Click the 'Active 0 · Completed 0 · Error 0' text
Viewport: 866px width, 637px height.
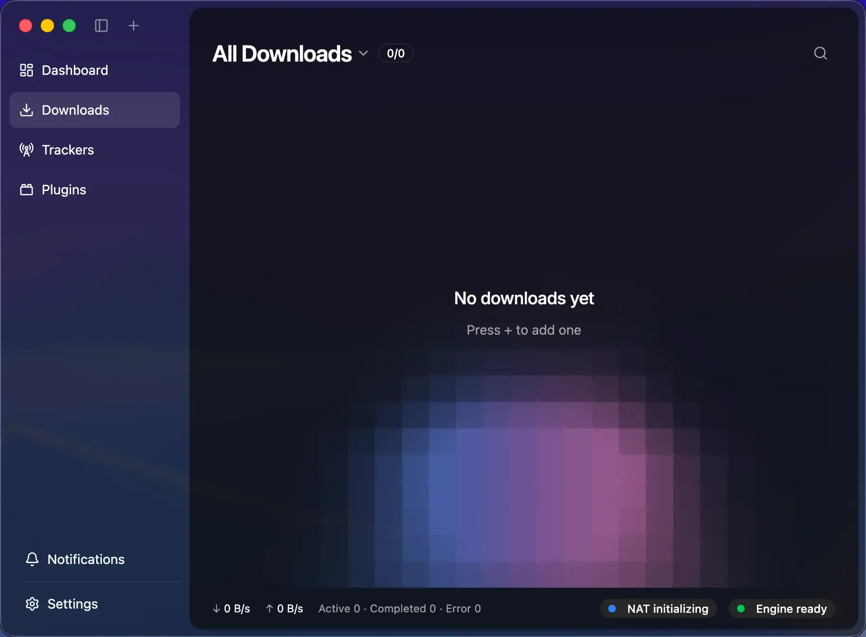tap(400, 609)
